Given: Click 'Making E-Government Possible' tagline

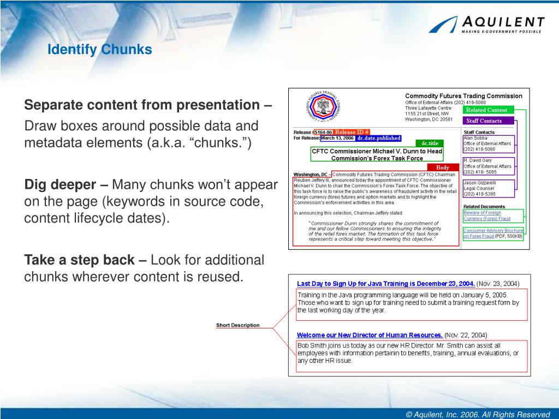Looking at the screenshot, I should (501, 32).
